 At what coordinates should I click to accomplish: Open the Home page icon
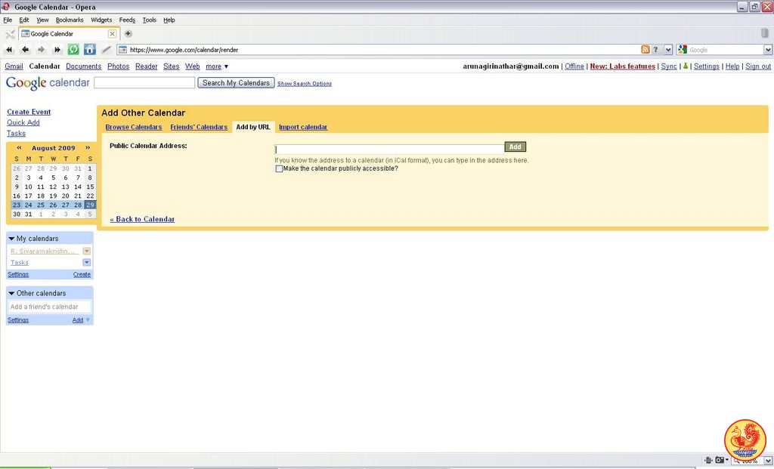pos(90,49)
